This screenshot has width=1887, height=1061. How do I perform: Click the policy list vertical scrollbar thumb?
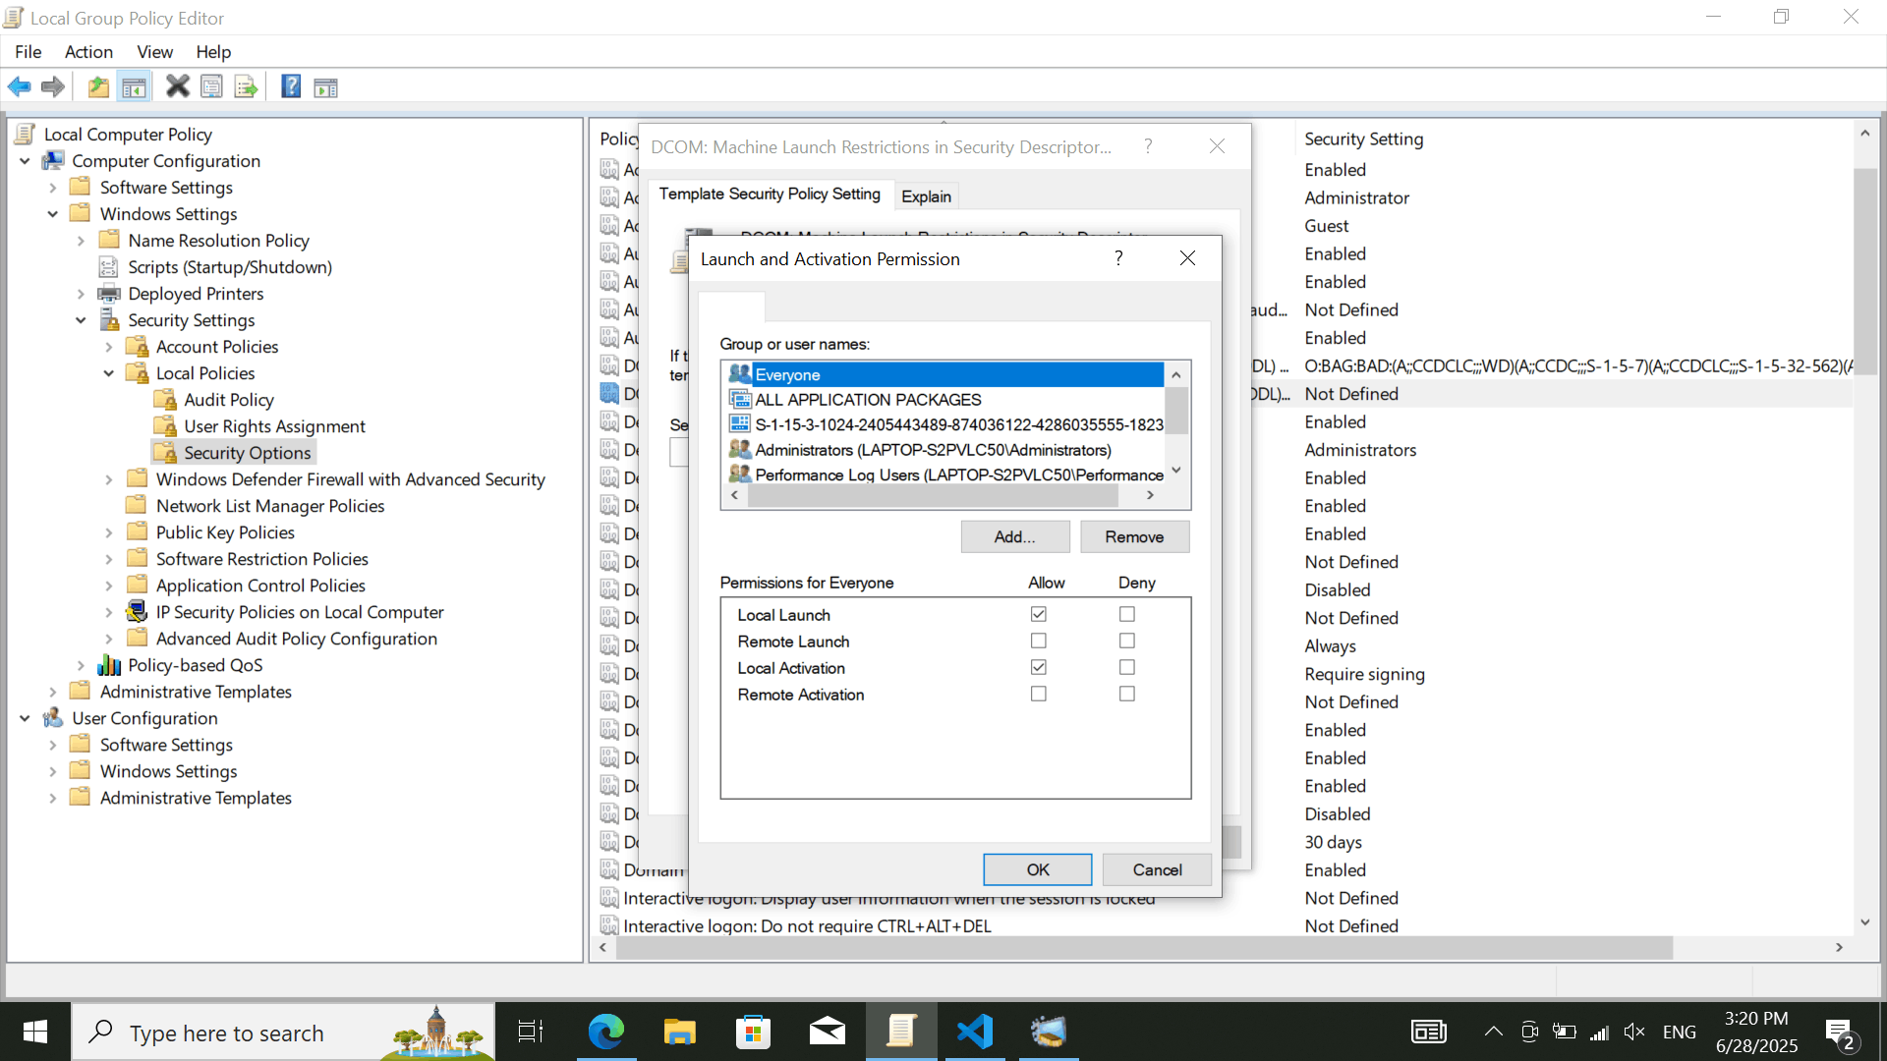click(1864, 270)
